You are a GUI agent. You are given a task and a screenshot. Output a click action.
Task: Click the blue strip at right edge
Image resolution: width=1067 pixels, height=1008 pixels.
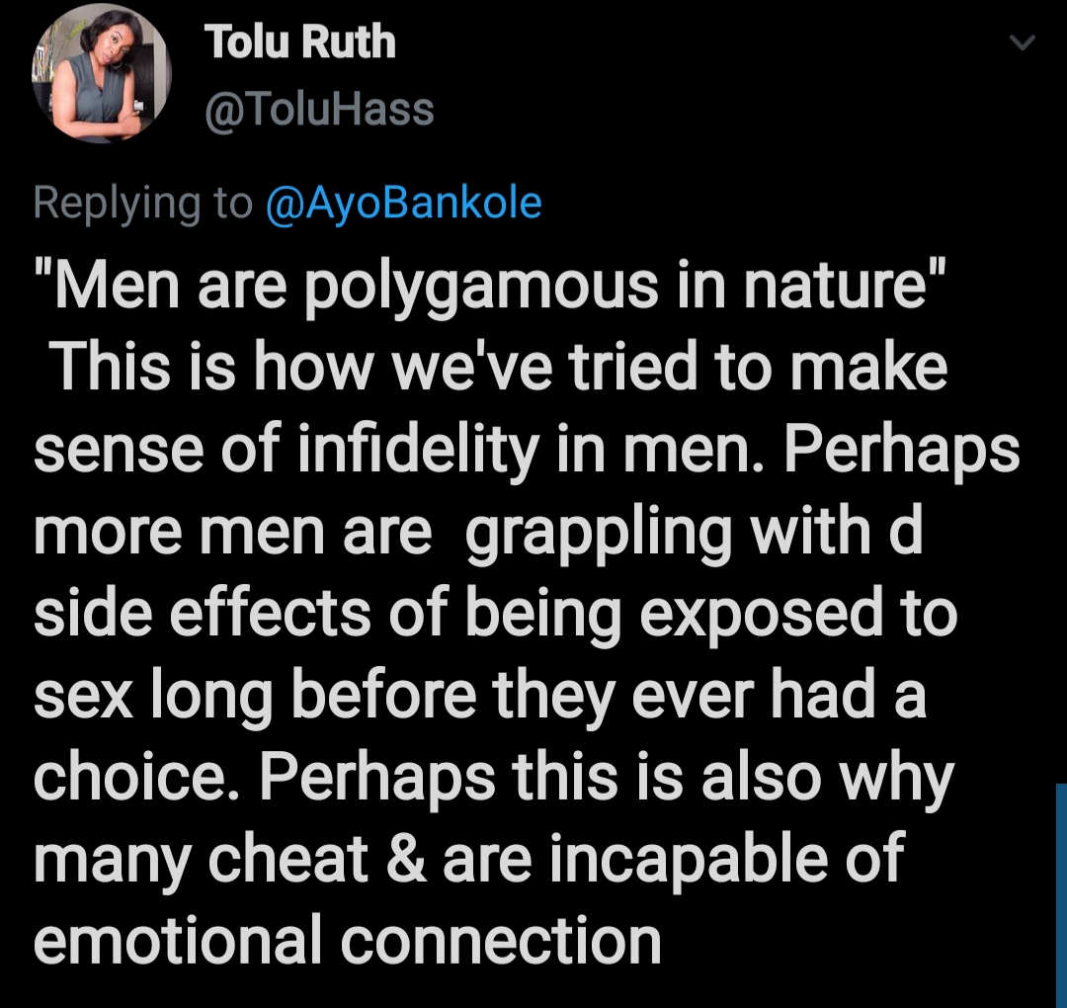(x=1061, y=895)
